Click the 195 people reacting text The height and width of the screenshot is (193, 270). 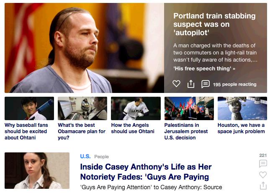[234, 85]
